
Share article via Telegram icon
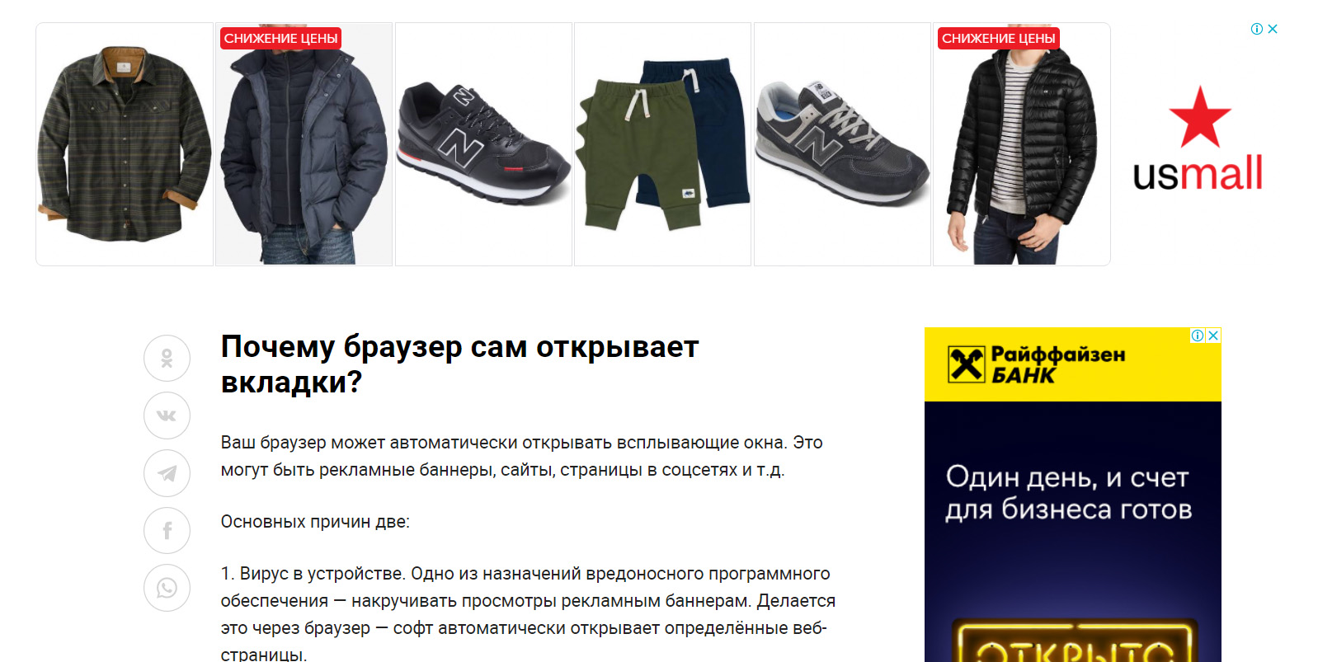(167, 473)
